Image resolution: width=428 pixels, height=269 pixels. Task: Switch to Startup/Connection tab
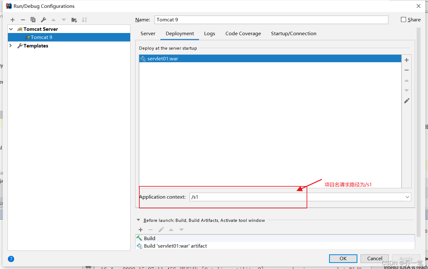(x=294, y=34)
